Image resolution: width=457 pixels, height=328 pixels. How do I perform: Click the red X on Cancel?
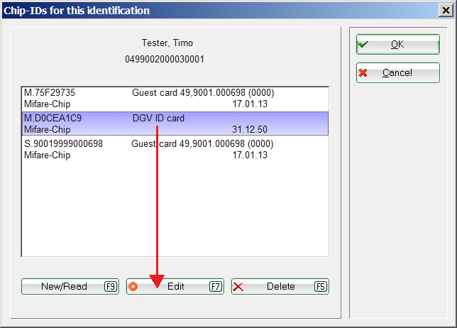[x=363, y=73]
